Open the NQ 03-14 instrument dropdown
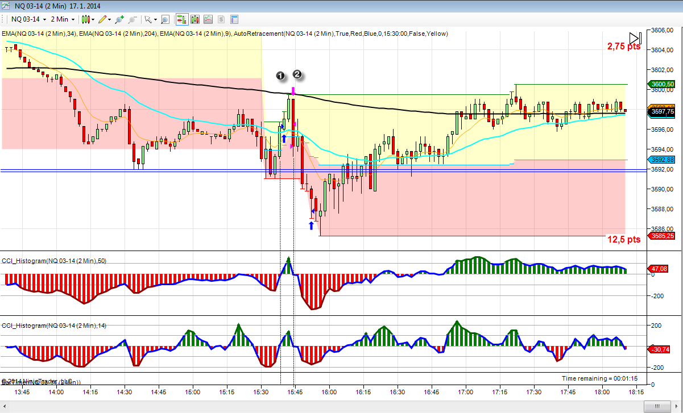Viewport: 683px width, 413px height. [x=28, y=19]
